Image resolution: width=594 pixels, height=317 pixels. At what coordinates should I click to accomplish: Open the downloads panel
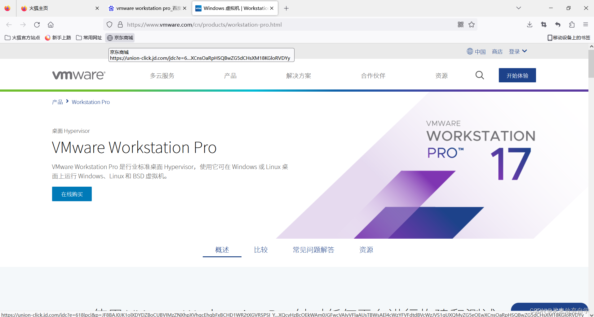[x=530, y=25]
